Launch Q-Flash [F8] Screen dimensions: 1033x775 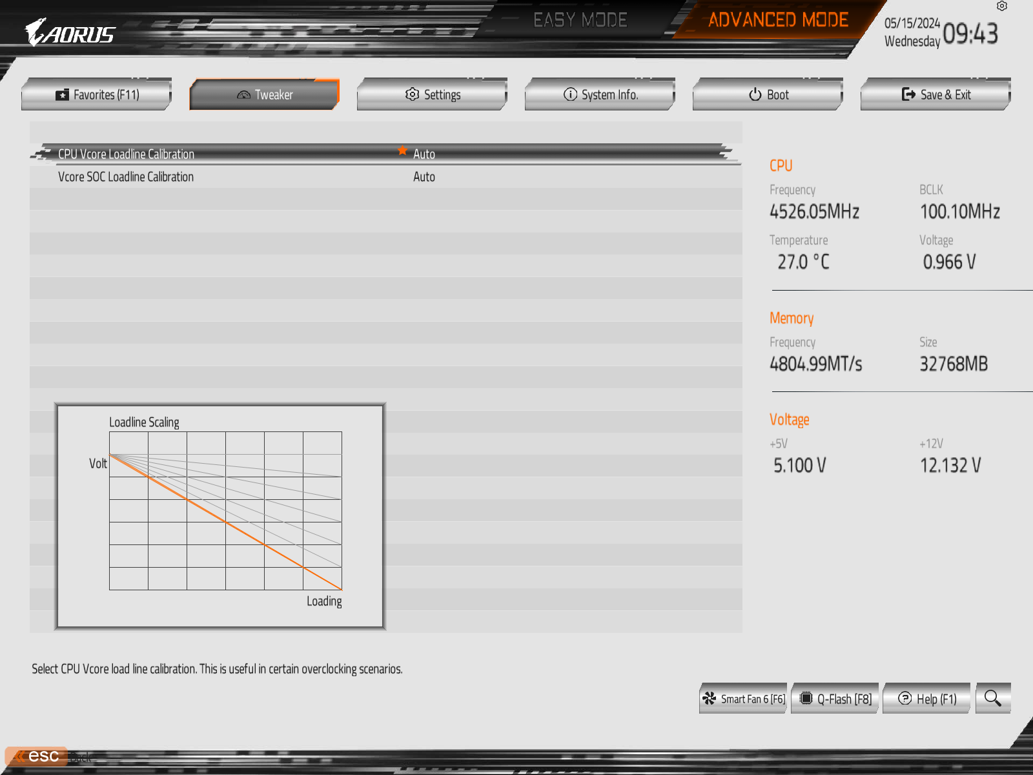pos(835,698)
